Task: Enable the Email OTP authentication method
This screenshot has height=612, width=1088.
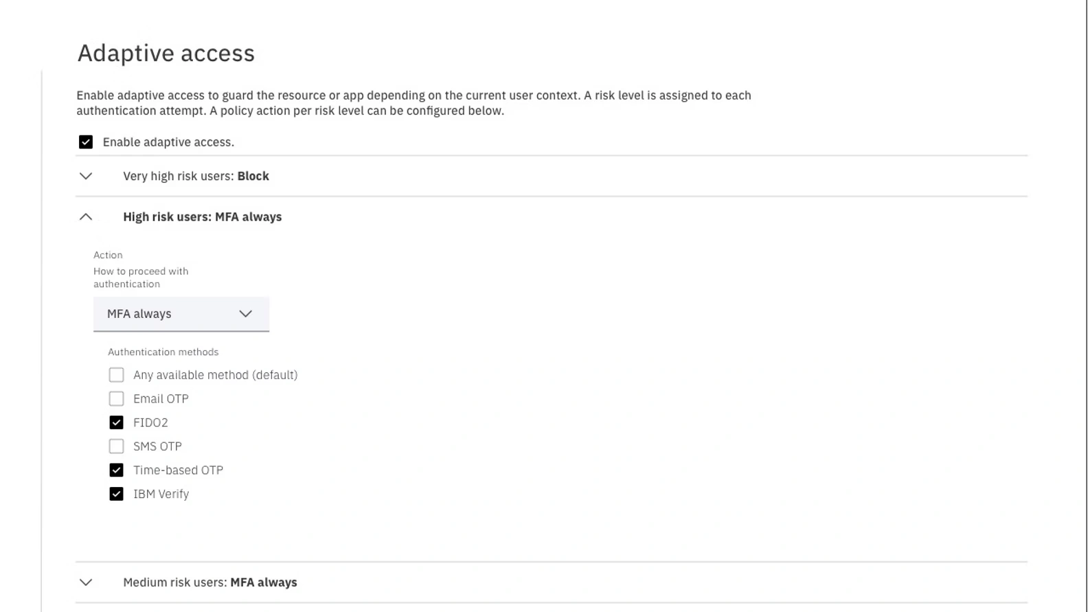Action: [116, 398]
